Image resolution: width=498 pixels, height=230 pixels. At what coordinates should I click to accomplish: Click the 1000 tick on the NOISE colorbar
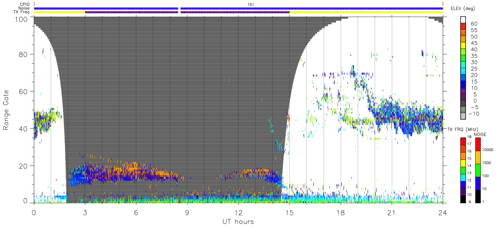[x=487, y=163]
